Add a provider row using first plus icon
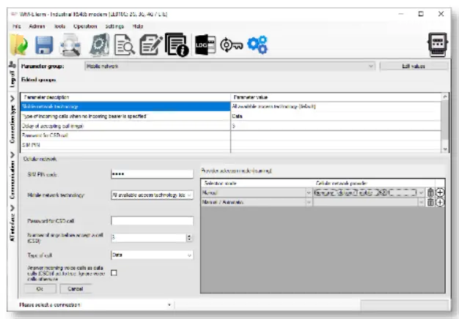Viewport: 459px width, 319px height. (x=440, y=192)
